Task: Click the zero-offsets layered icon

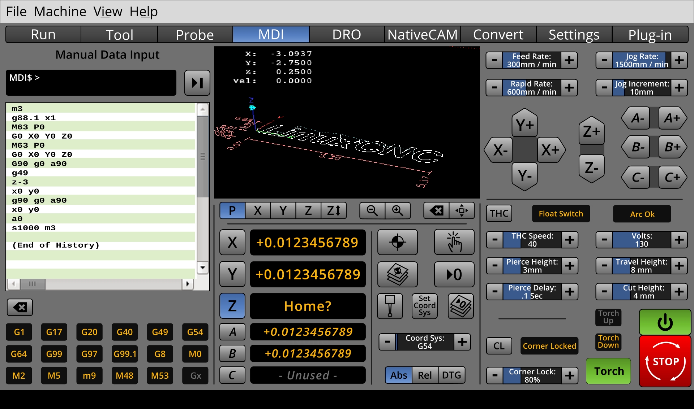Action: pos(461,306)
